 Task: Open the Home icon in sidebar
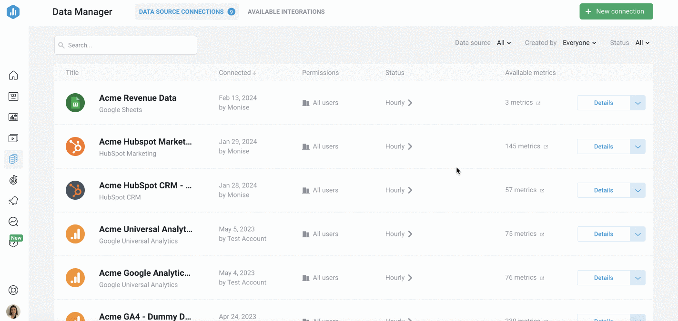(x=13, y=75)
